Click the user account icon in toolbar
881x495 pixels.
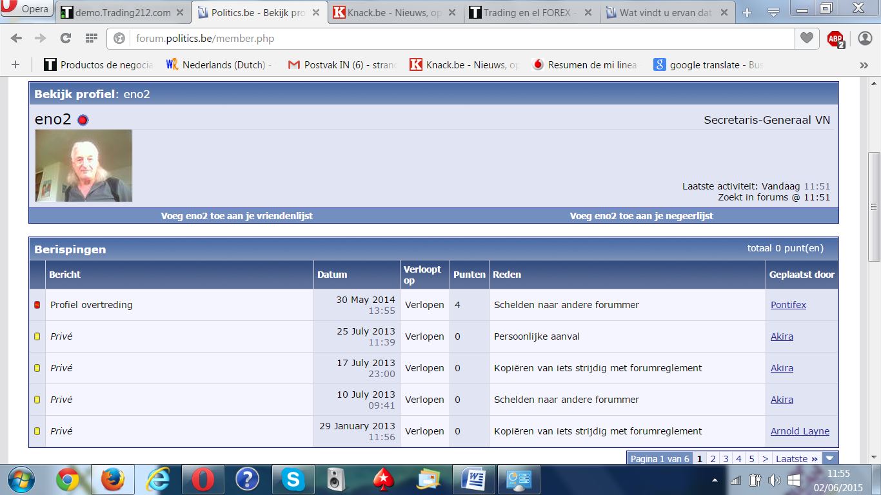click(x=865, y=39)
